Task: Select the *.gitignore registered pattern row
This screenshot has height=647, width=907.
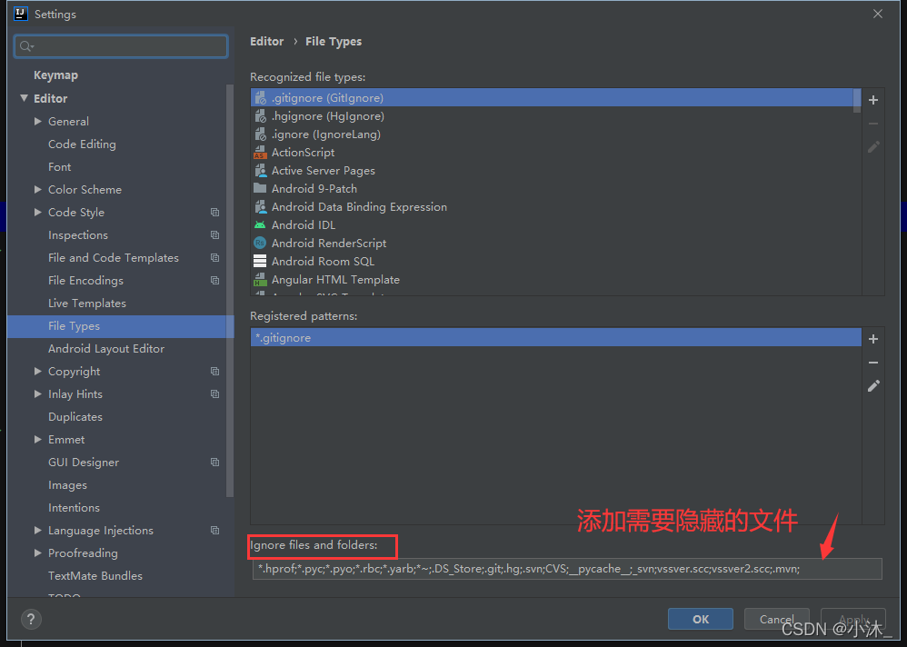Action: pos(556,338)
